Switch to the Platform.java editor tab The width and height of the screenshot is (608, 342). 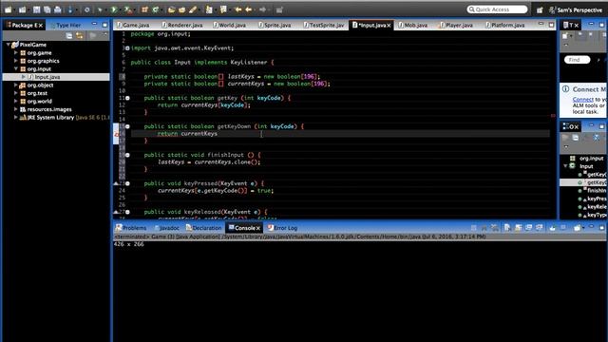coord(505,25)
